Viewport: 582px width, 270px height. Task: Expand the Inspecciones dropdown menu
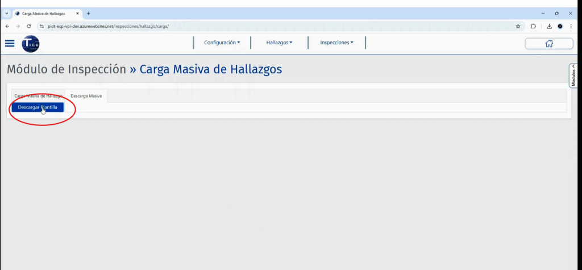point(336,43)
